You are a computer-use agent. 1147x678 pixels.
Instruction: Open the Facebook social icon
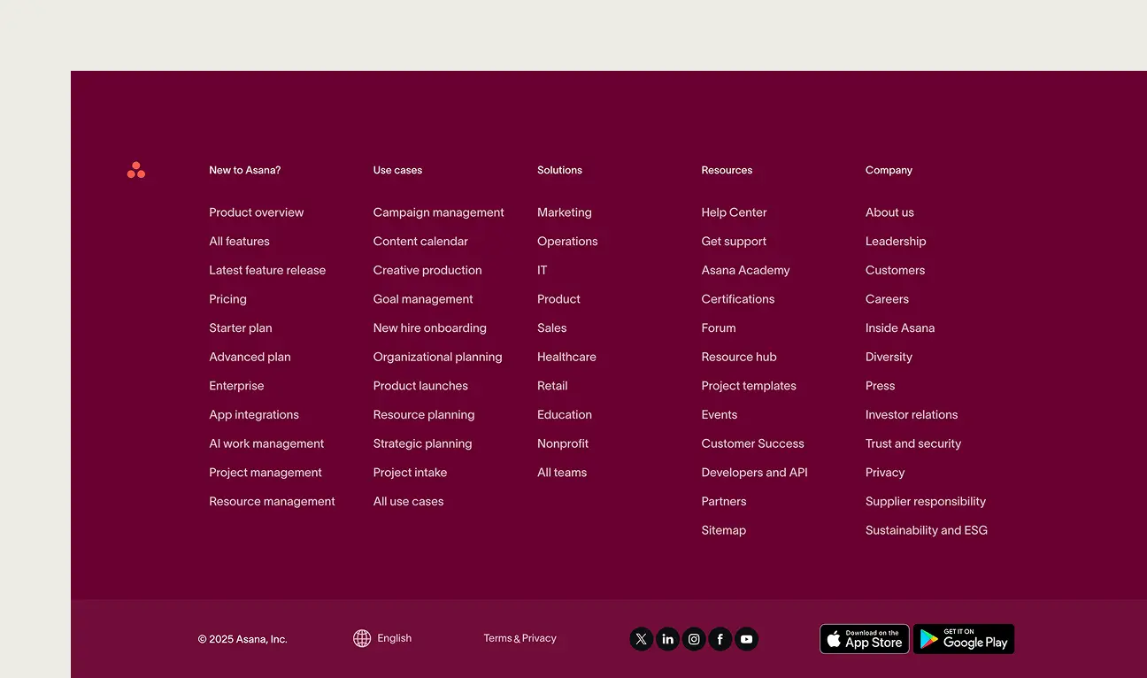[720, 639]
